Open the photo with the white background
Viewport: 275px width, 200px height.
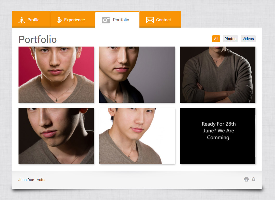(137, 136)
